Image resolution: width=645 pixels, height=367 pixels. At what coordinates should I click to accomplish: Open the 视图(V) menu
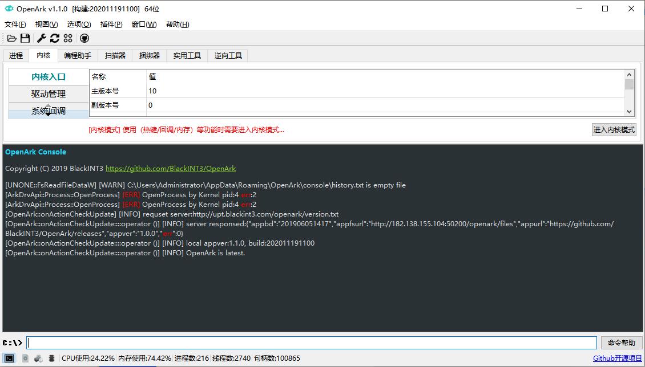coord(46,25)
